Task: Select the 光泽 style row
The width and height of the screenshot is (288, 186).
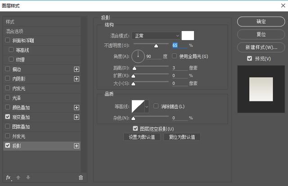Action: click(42, 98)
